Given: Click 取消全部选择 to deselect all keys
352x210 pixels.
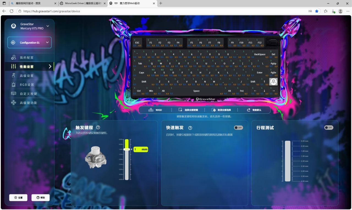Looking at the screenshot, I should pyautogui.click(x=221, y=110).
